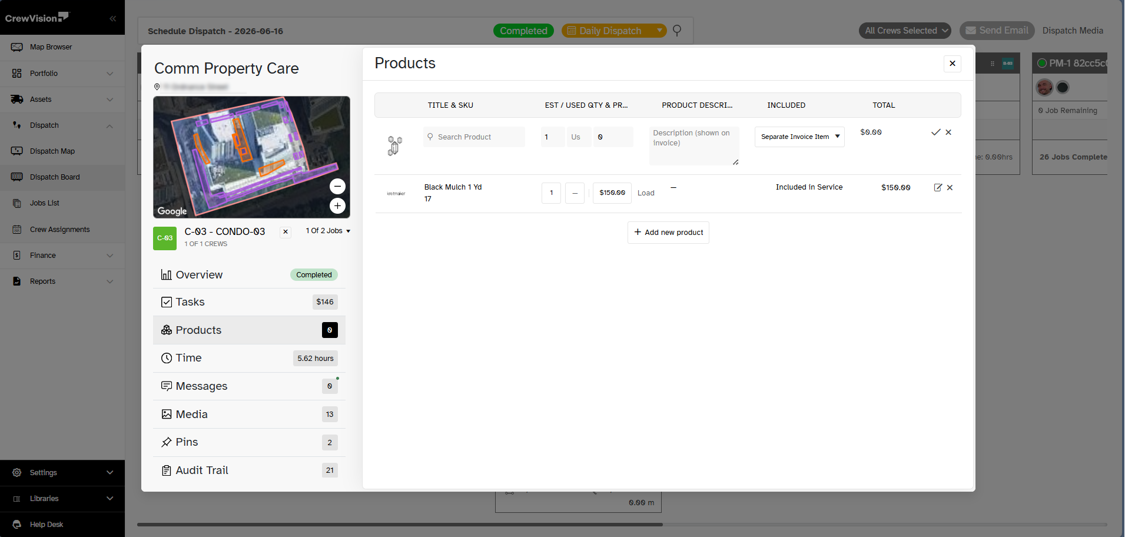Viewport: 1125px width, 537px height.
Task: Open the All Crews Selected dropdown
Action: tap(905, 31)
